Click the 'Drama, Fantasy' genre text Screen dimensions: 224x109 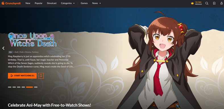(x=32, y=52)
